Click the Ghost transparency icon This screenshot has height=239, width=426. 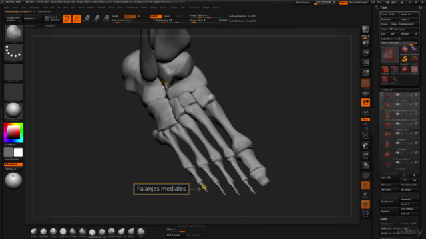coord(365,195)
